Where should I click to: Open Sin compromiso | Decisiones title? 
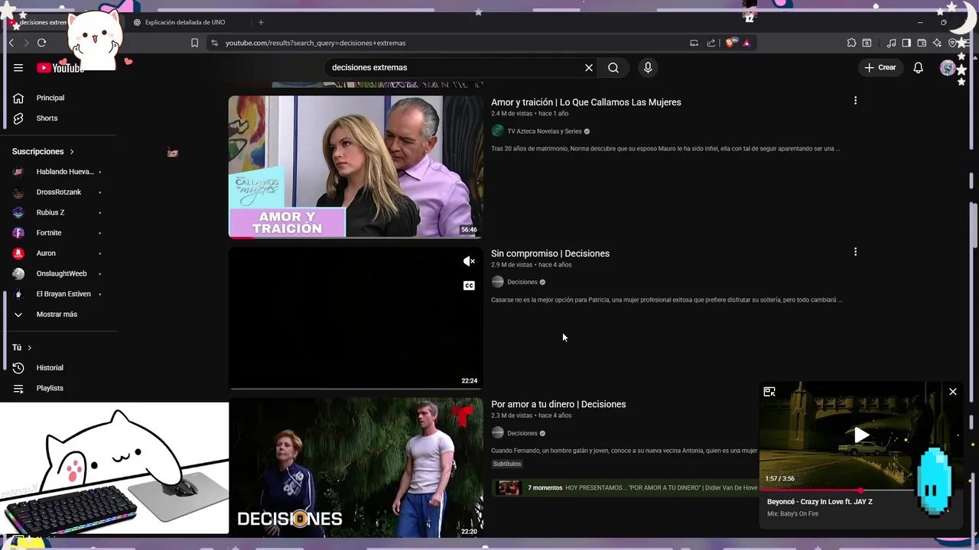tap(550, 254)
